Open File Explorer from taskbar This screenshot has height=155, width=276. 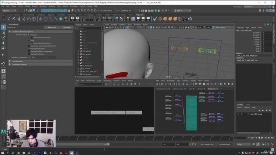(x=24, y=153)
